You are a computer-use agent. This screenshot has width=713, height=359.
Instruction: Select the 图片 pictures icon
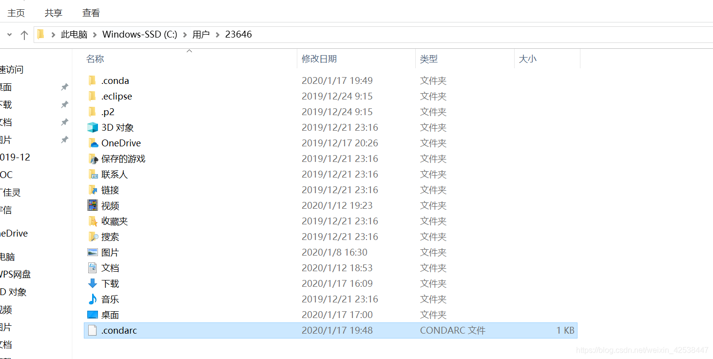pyautogui.click(x=93, y=252)
